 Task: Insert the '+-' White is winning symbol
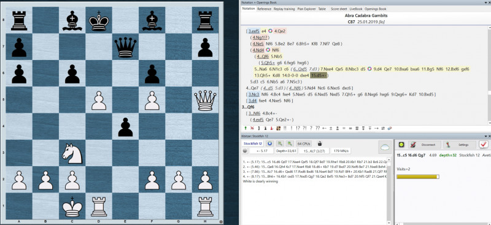tap(324, 128)
